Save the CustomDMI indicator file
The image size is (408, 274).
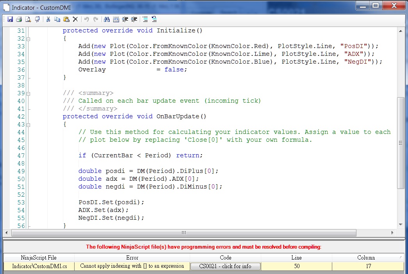10,19
